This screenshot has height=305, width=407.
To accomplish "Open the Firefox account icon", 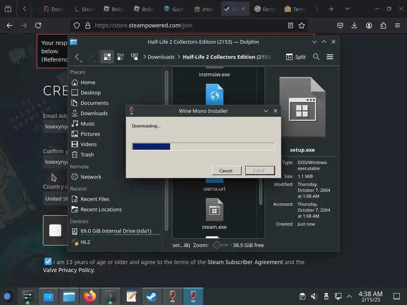I will (369, 25).
